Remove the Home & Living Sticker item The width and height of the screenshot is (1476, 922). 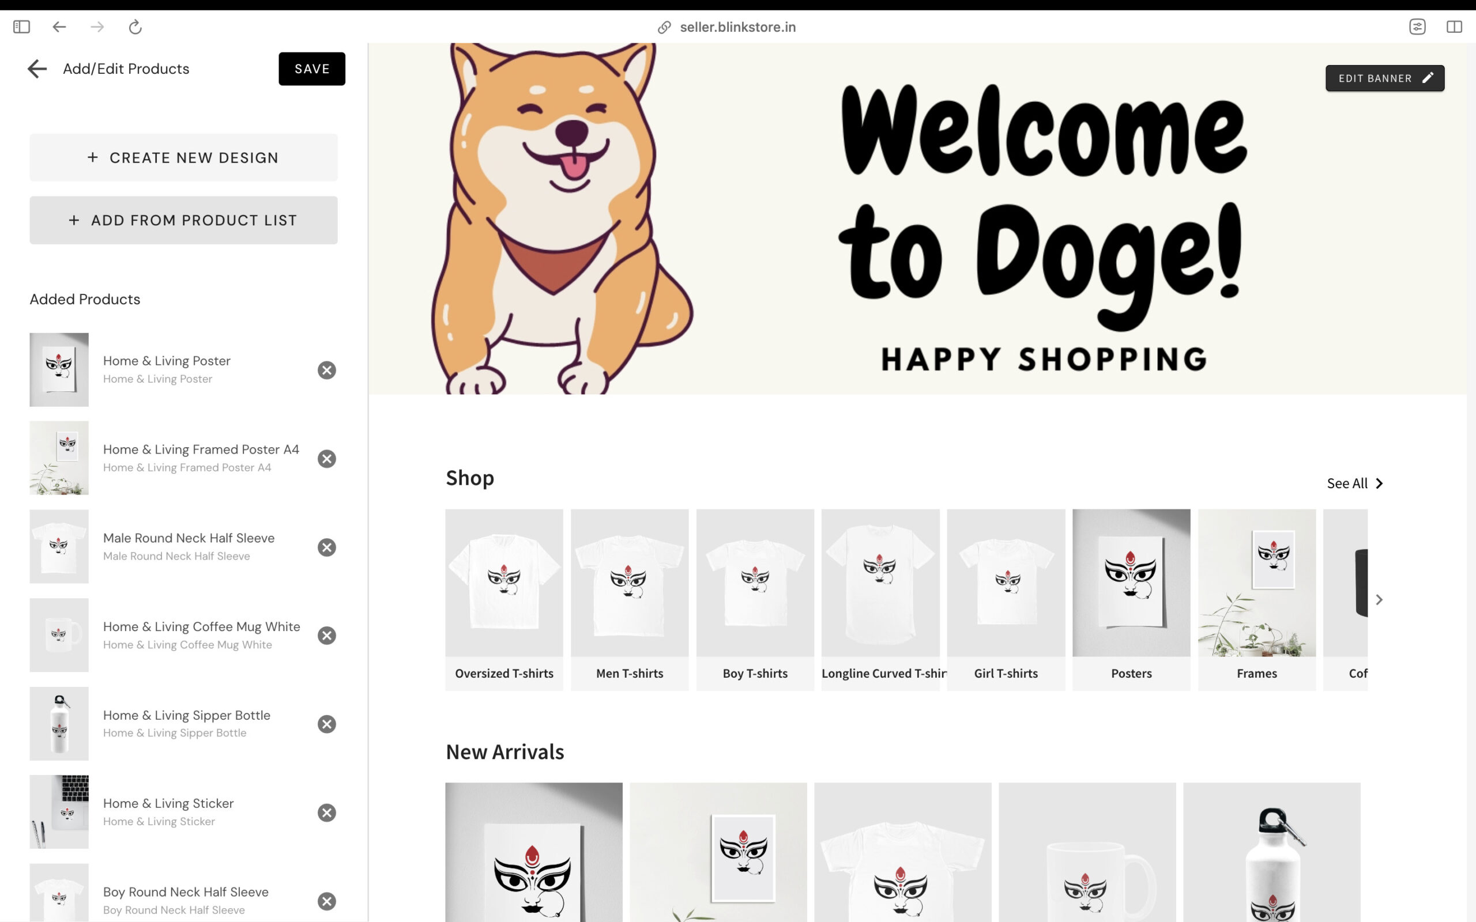point(327,813)
